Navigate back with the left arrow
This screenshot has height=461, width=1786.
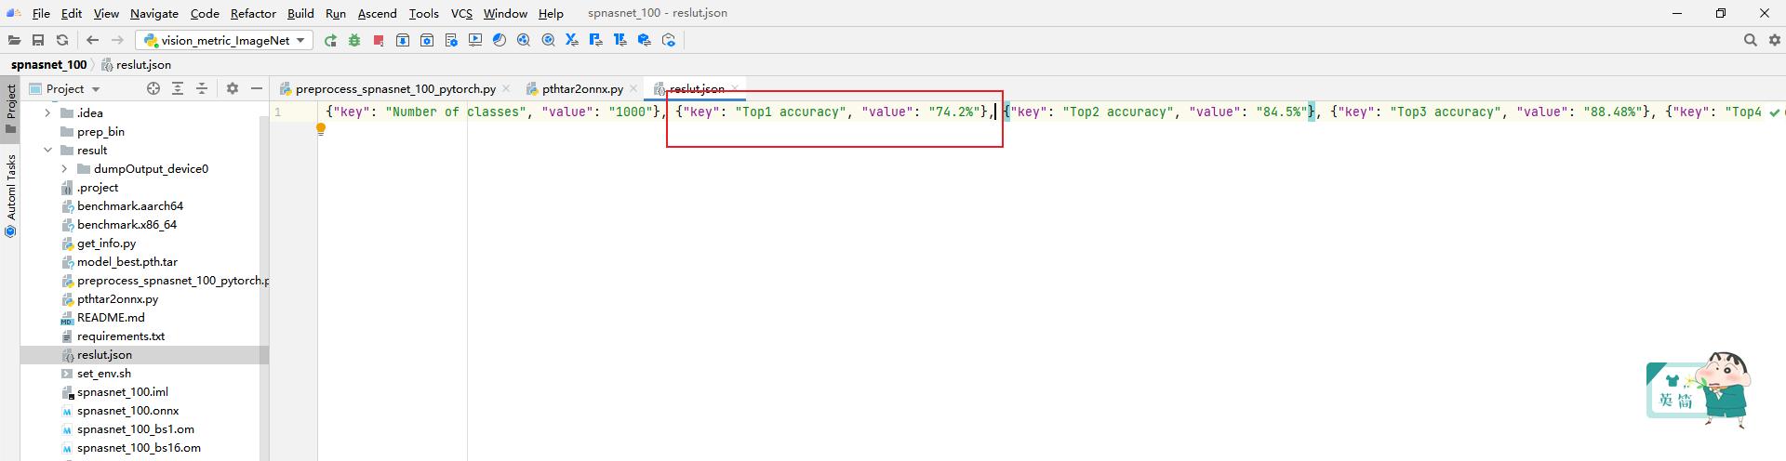click(92, 40)
